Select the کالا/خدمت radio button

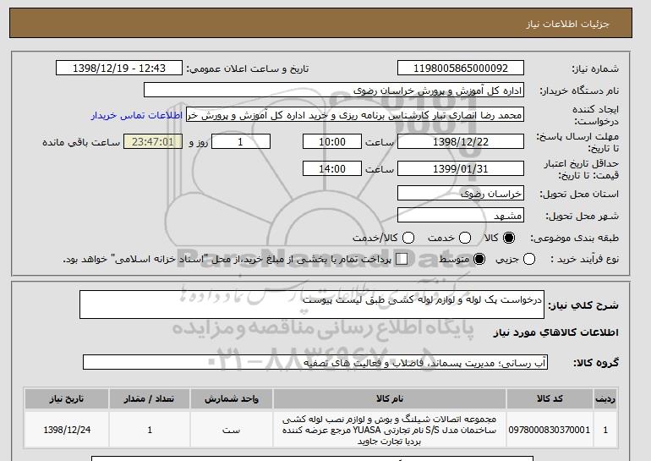click(x=408, y=238)
